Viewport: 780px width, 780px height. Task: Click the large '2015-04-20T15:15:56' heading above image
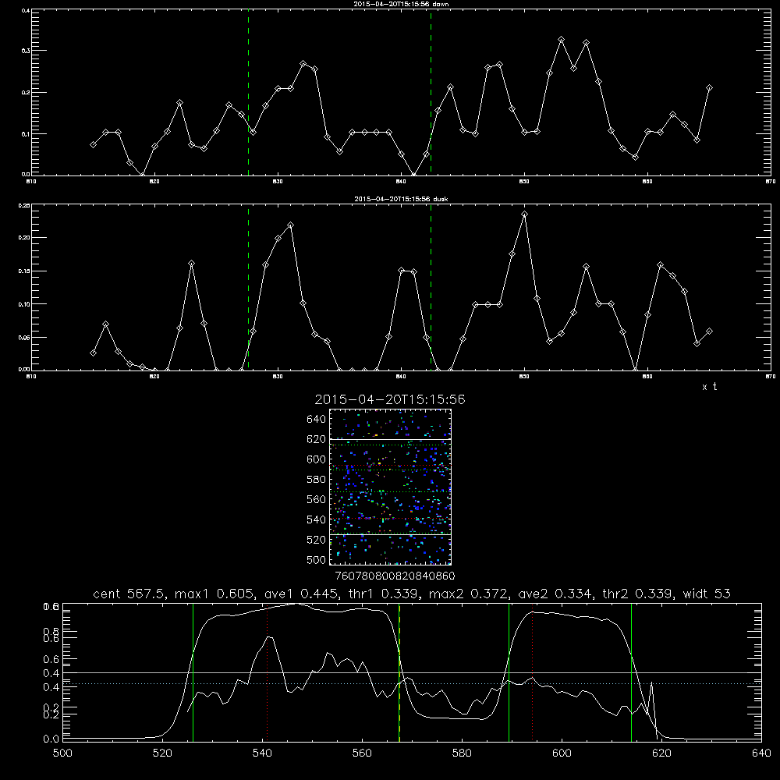pyautogui.click(x=390, y=399)
